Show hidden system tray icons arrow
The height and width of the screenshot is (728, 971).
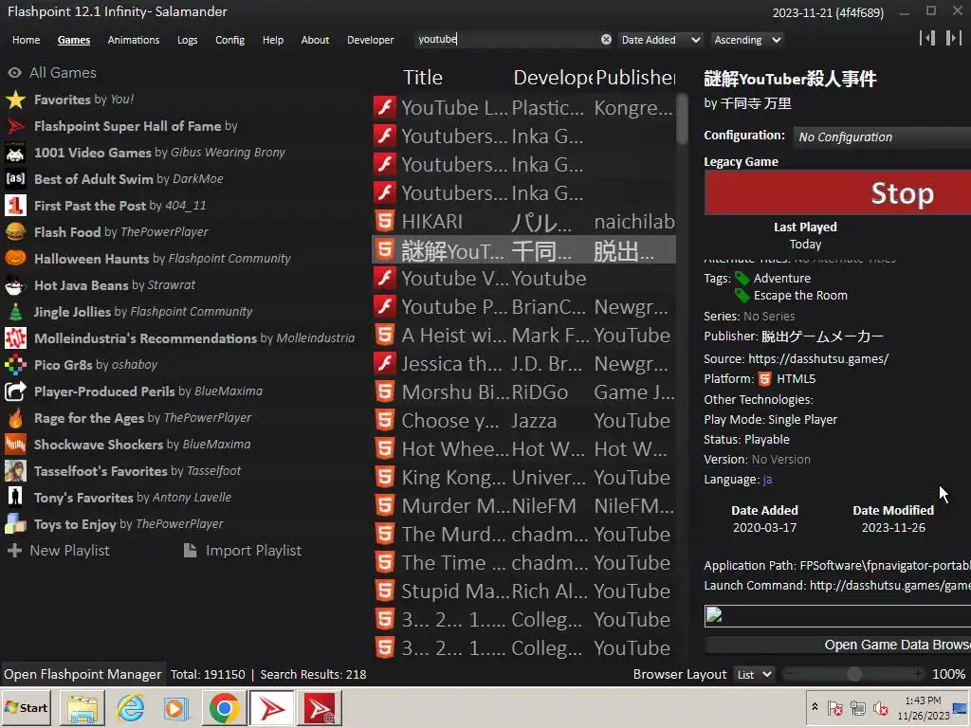(x=815, y=706)
